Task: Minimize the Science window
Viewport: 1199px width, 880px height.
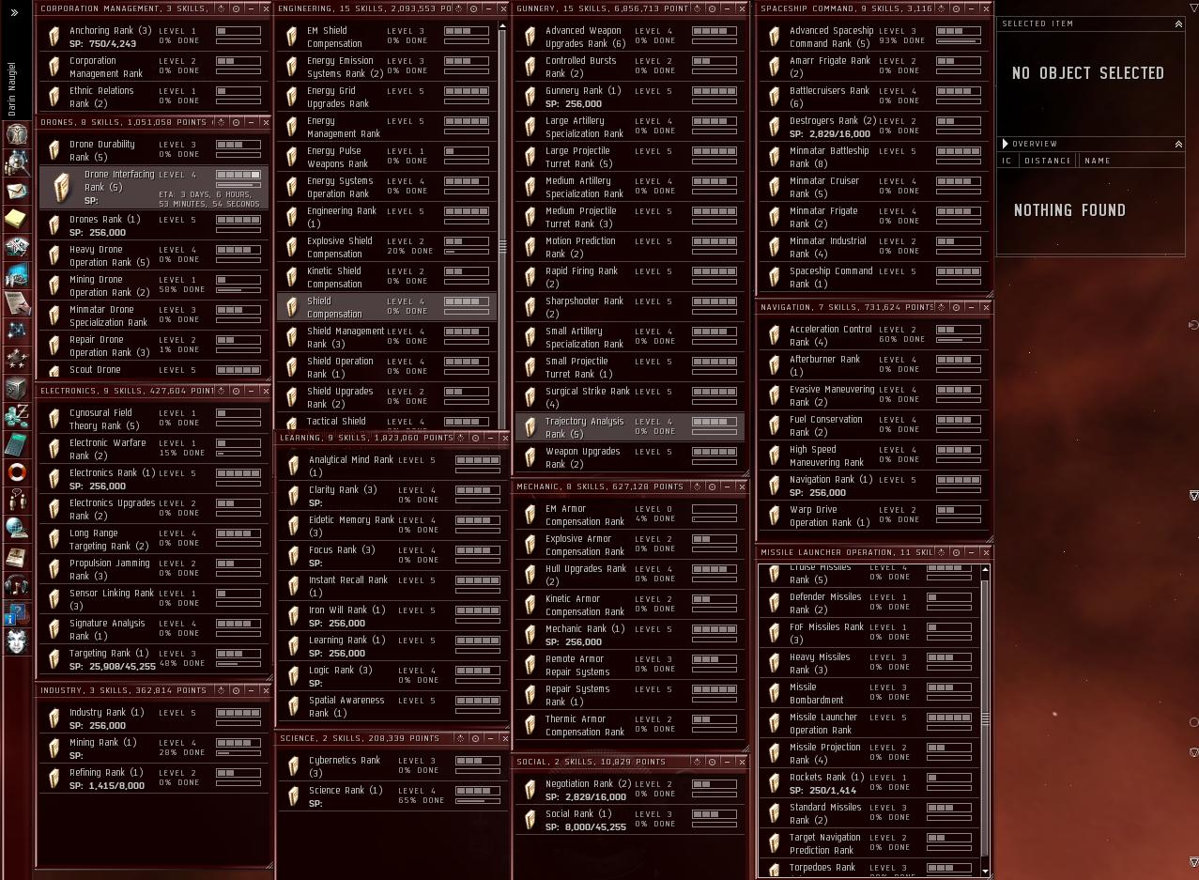Action: coord(491,738)
